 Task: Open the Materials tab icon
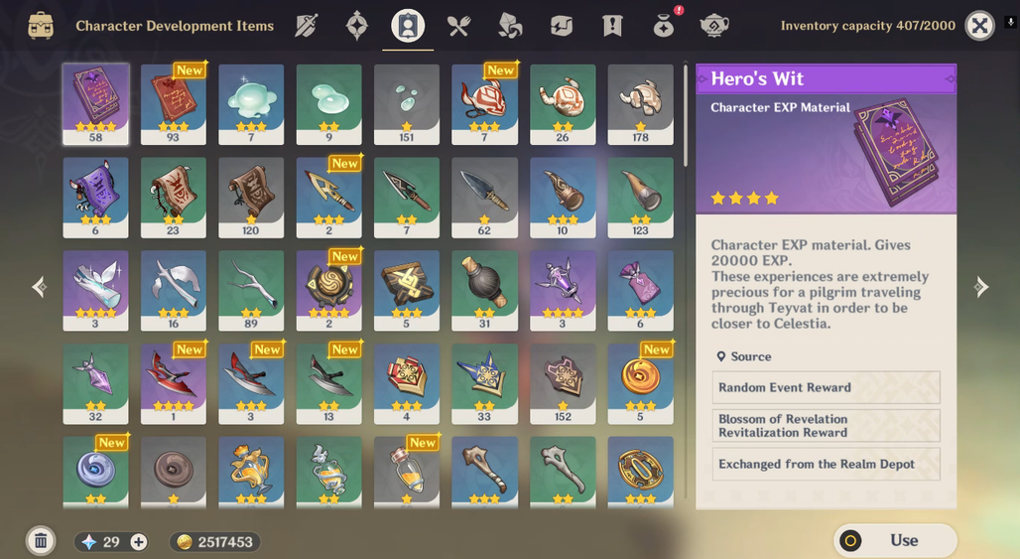click(510, 26)
